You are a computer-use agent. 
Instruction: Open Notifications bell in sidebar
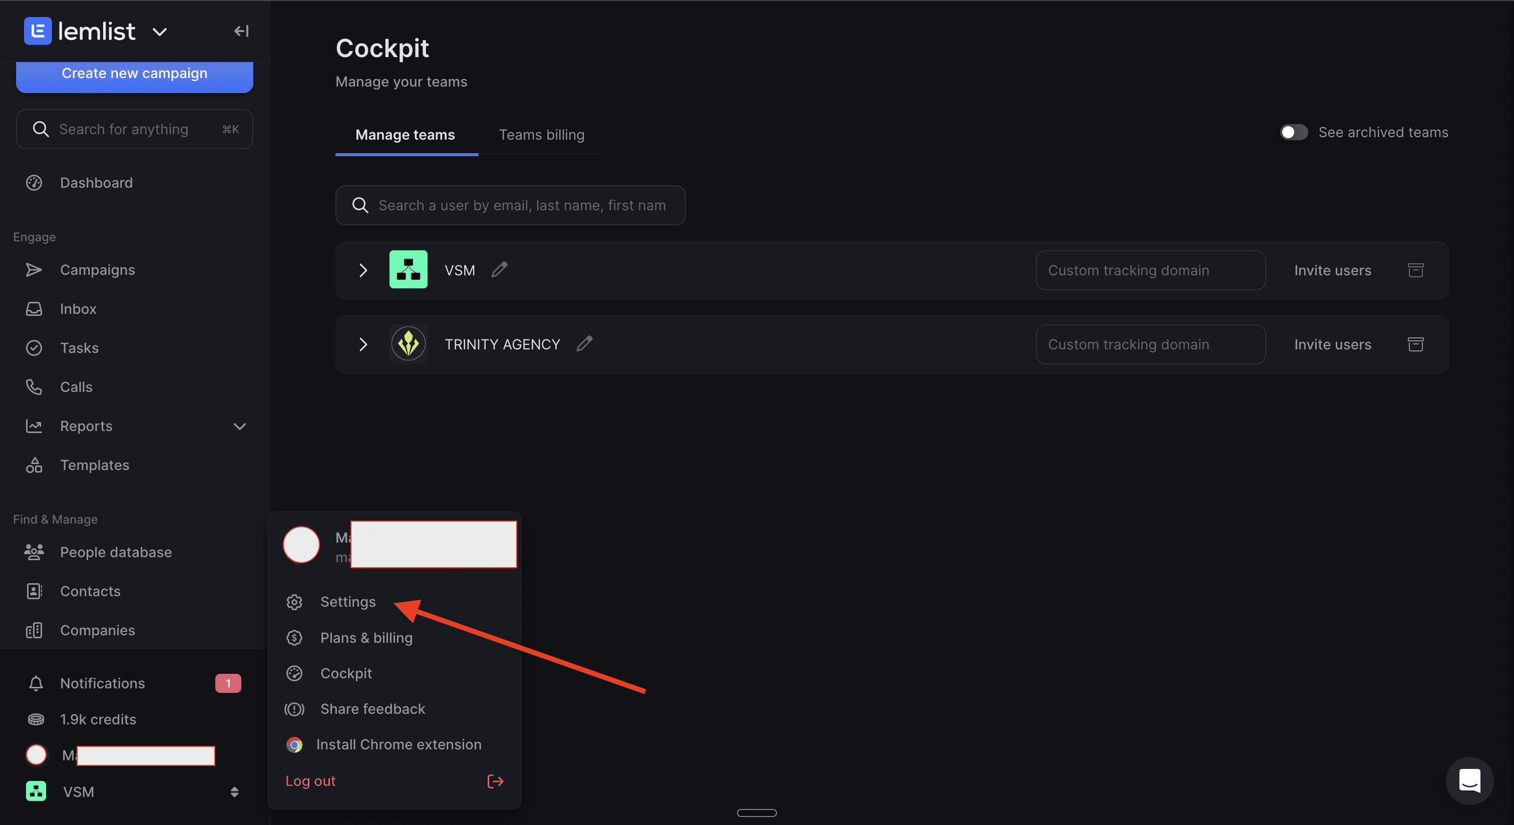coord(36,683)
